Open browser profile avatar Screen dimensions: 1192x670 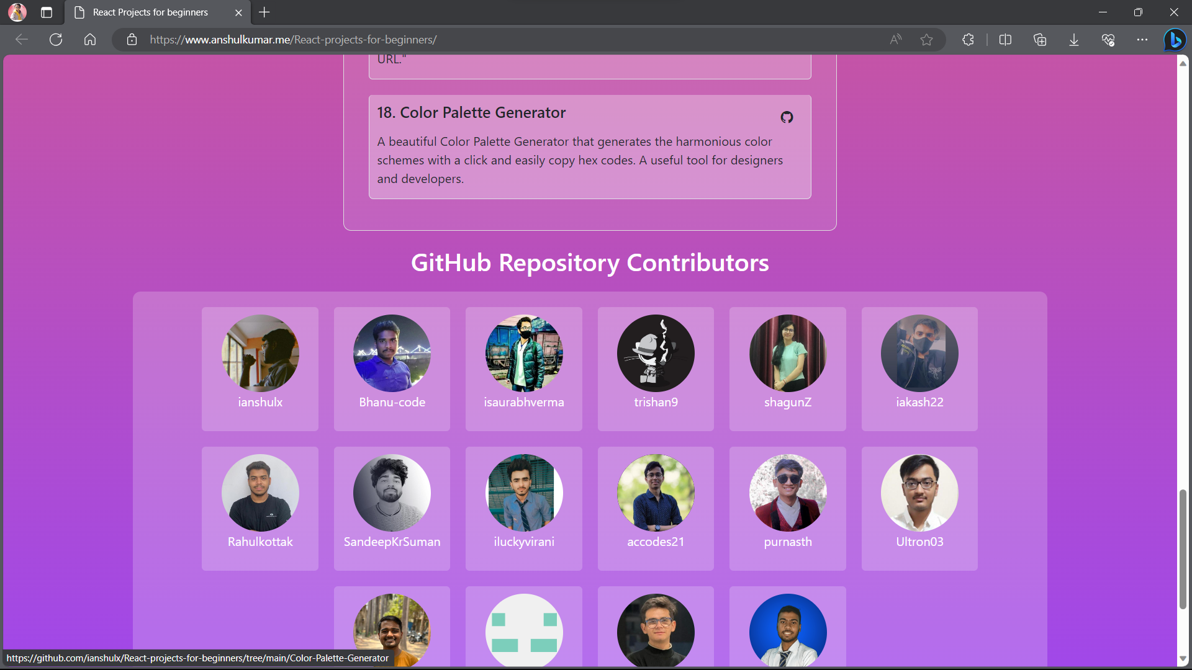[17, 12]
